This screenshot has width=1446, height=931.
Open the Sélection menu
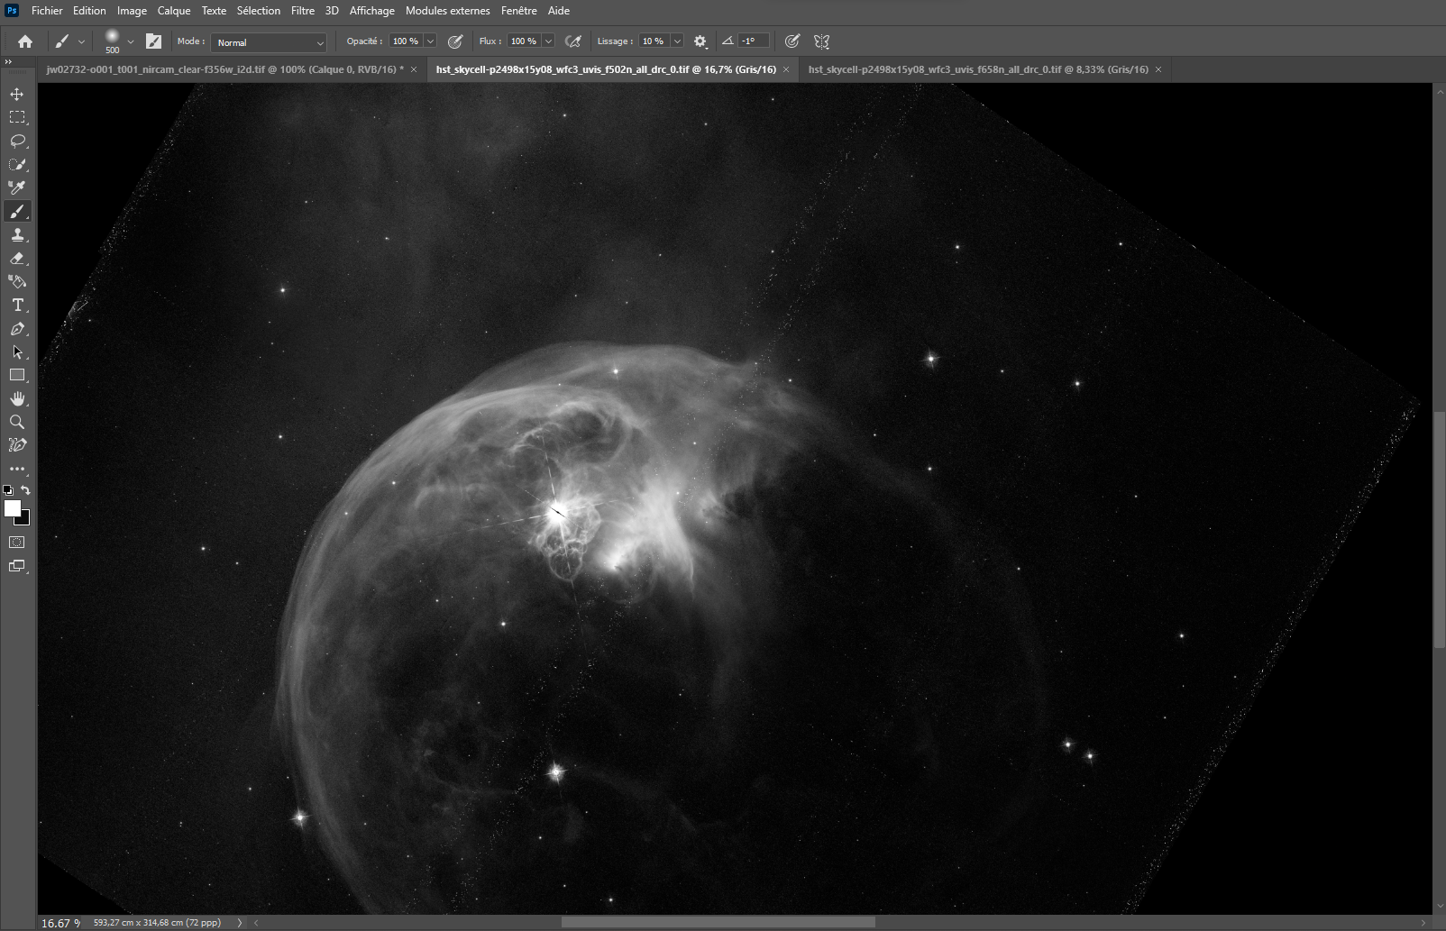pos(259,11)
